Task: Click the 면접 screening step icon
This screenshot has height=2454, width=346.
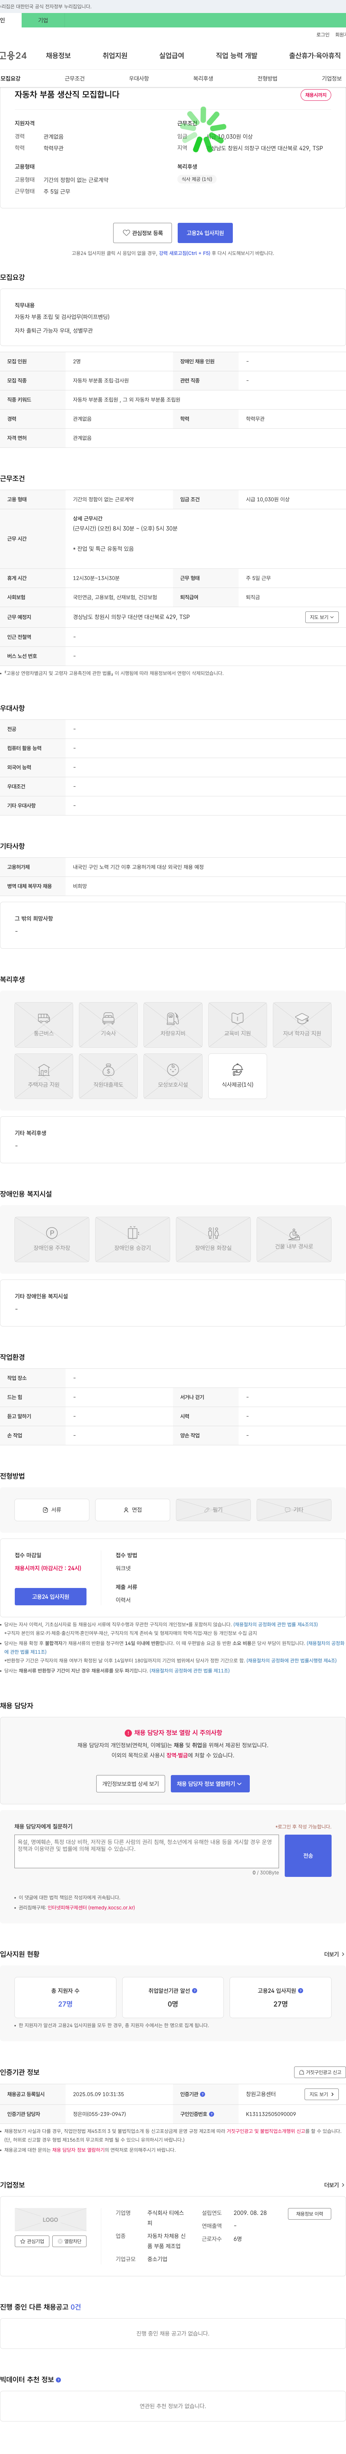Action: [x=133, y=1510]
